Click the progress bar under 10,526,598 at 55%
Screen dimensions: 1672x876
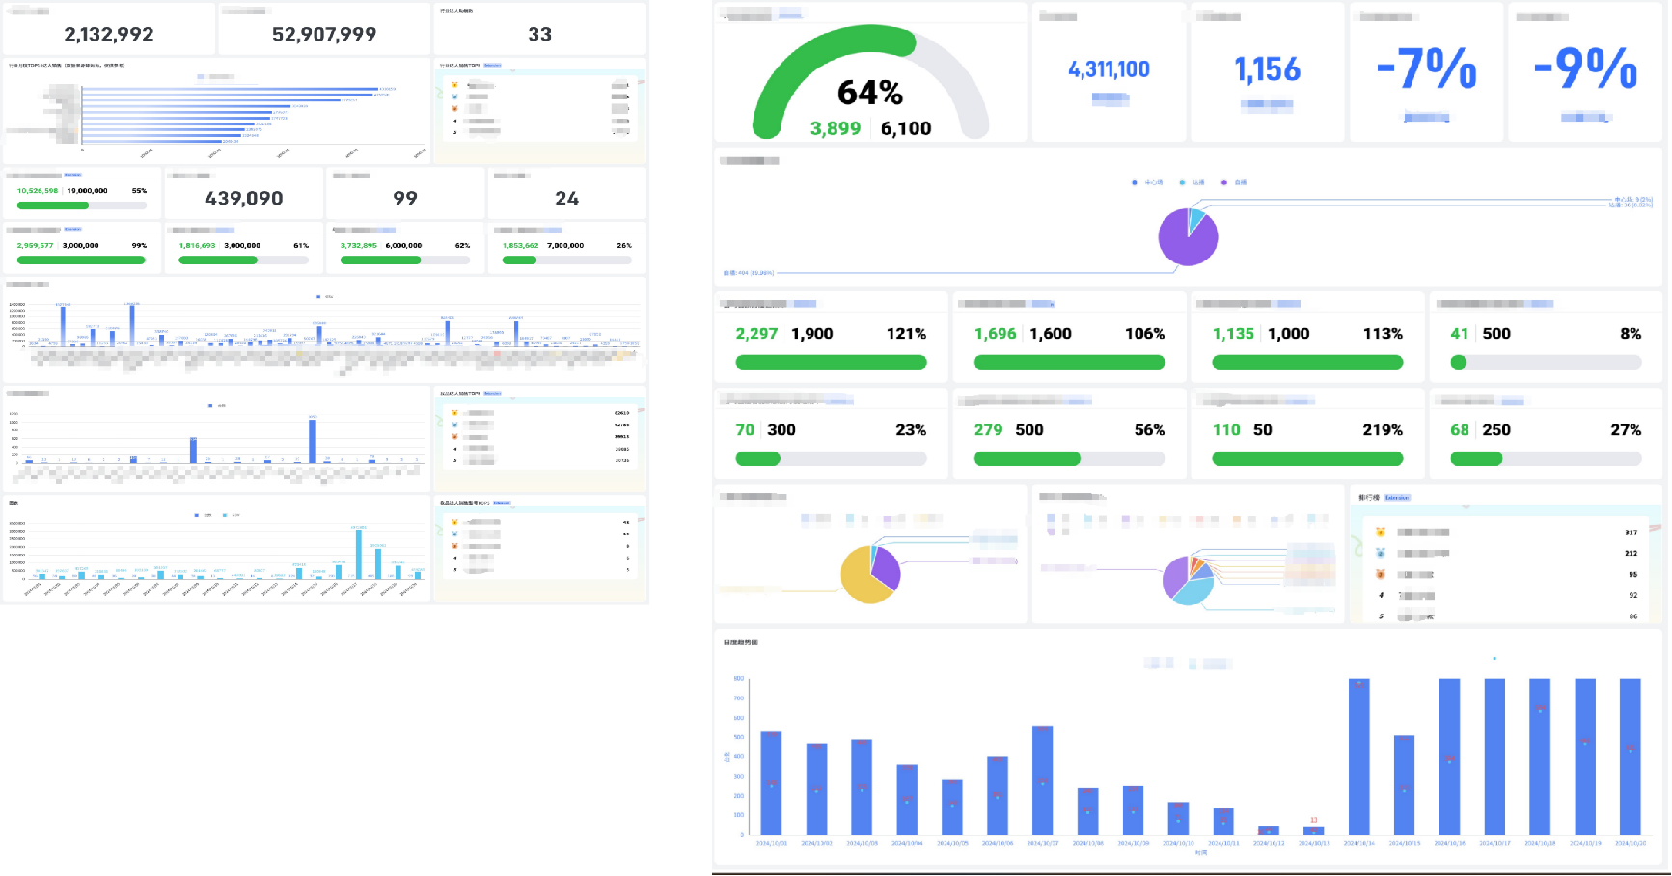coord(82,205)
